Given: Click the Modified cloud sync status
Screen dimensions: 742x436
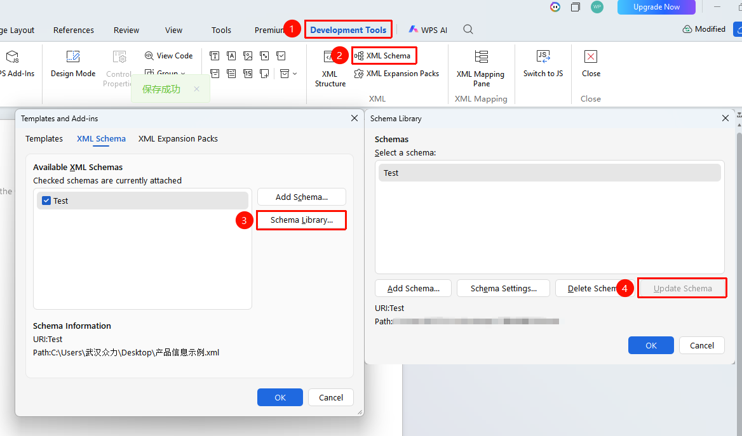Looking at the screenshot, I should coord(704,29).
